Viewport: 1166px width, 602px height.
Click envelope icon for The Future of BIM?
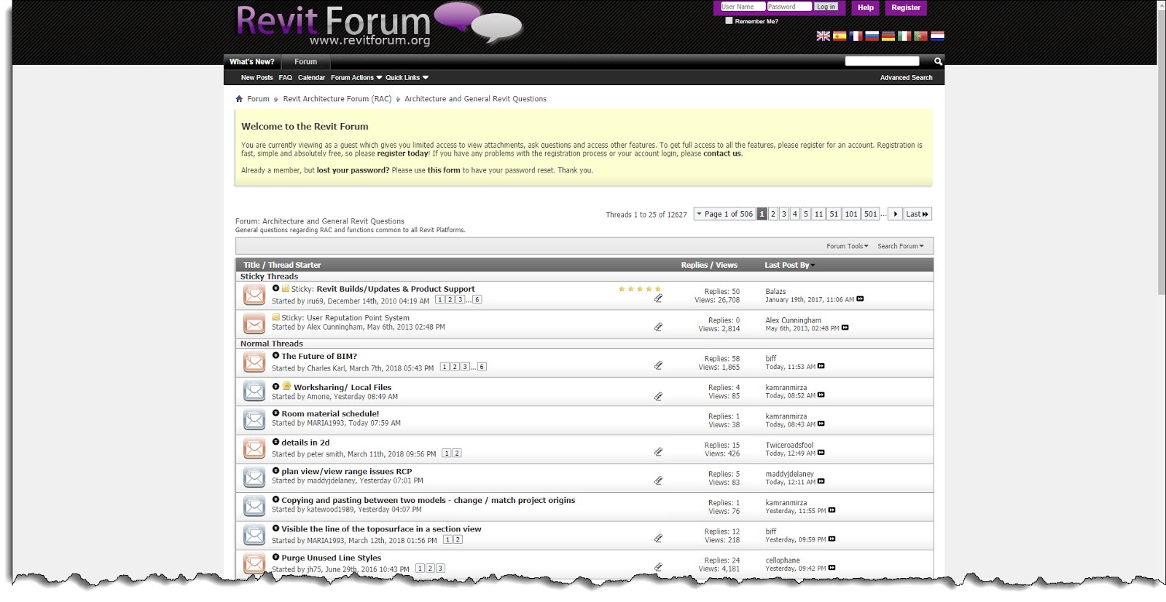pyautogui.click(x=254, y=362)
